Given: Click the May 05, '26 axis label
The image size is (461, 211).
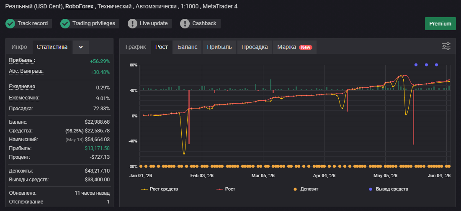Looking at the screenshot, I should tap(385, 175).
